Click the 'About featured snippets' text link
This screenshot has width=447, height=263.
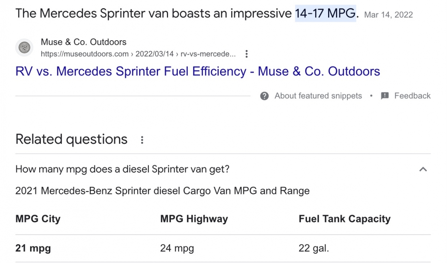pos(318,96)
